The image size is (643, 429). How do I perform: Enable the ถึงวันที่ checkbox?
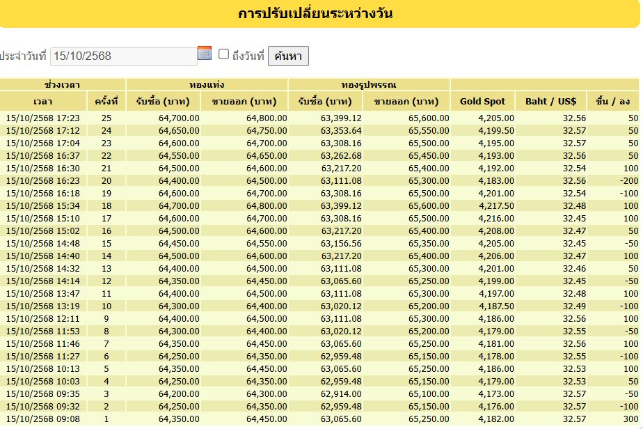[223, 54]
